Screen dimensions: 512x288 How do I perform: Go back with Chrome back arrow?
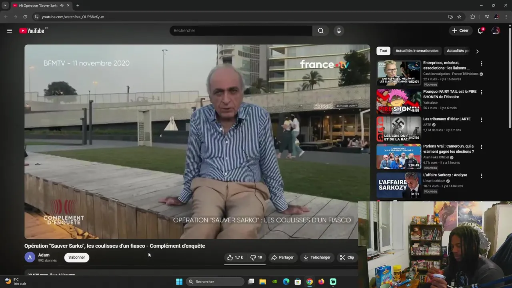click(6, 17)
